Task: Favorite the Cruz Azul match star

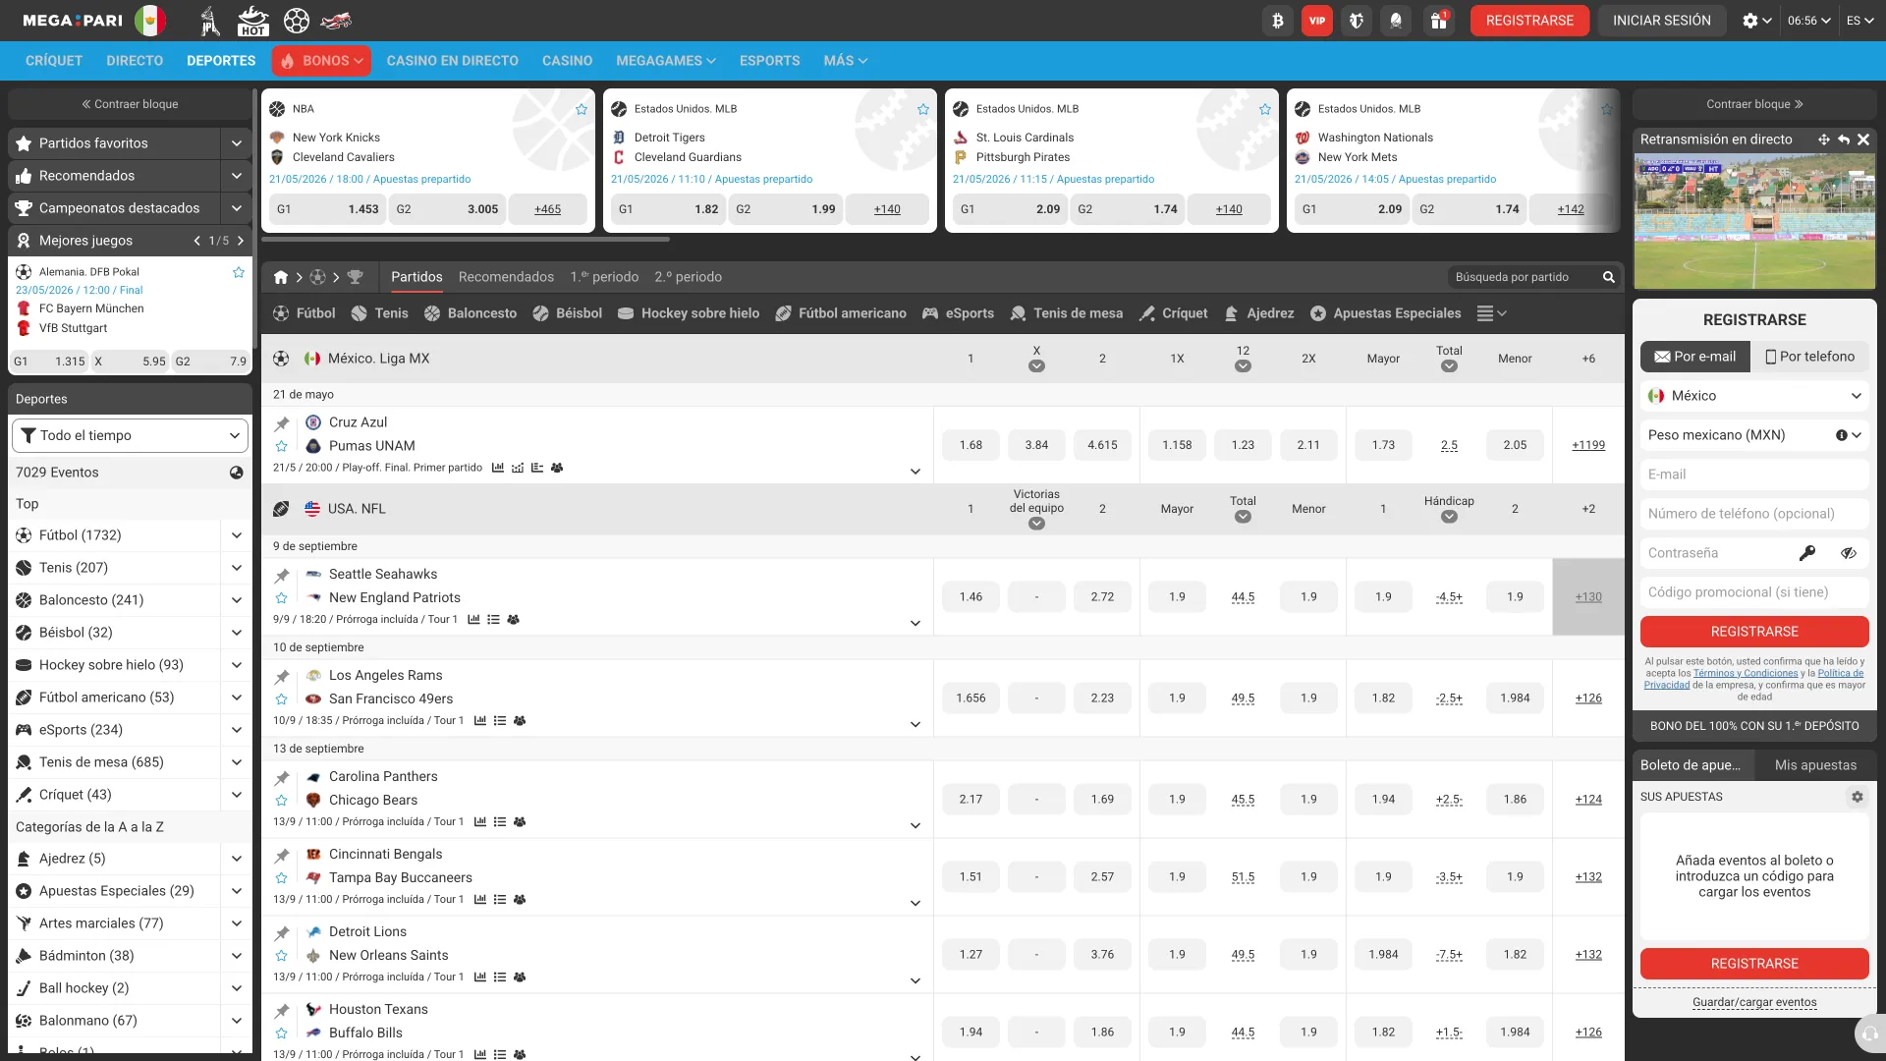Action: pos(282,446)
